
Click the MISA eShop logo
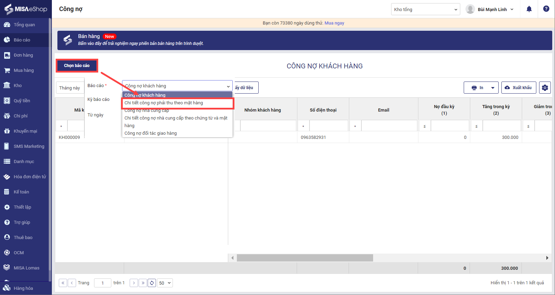pyautogui.click(x=26, y=9)
